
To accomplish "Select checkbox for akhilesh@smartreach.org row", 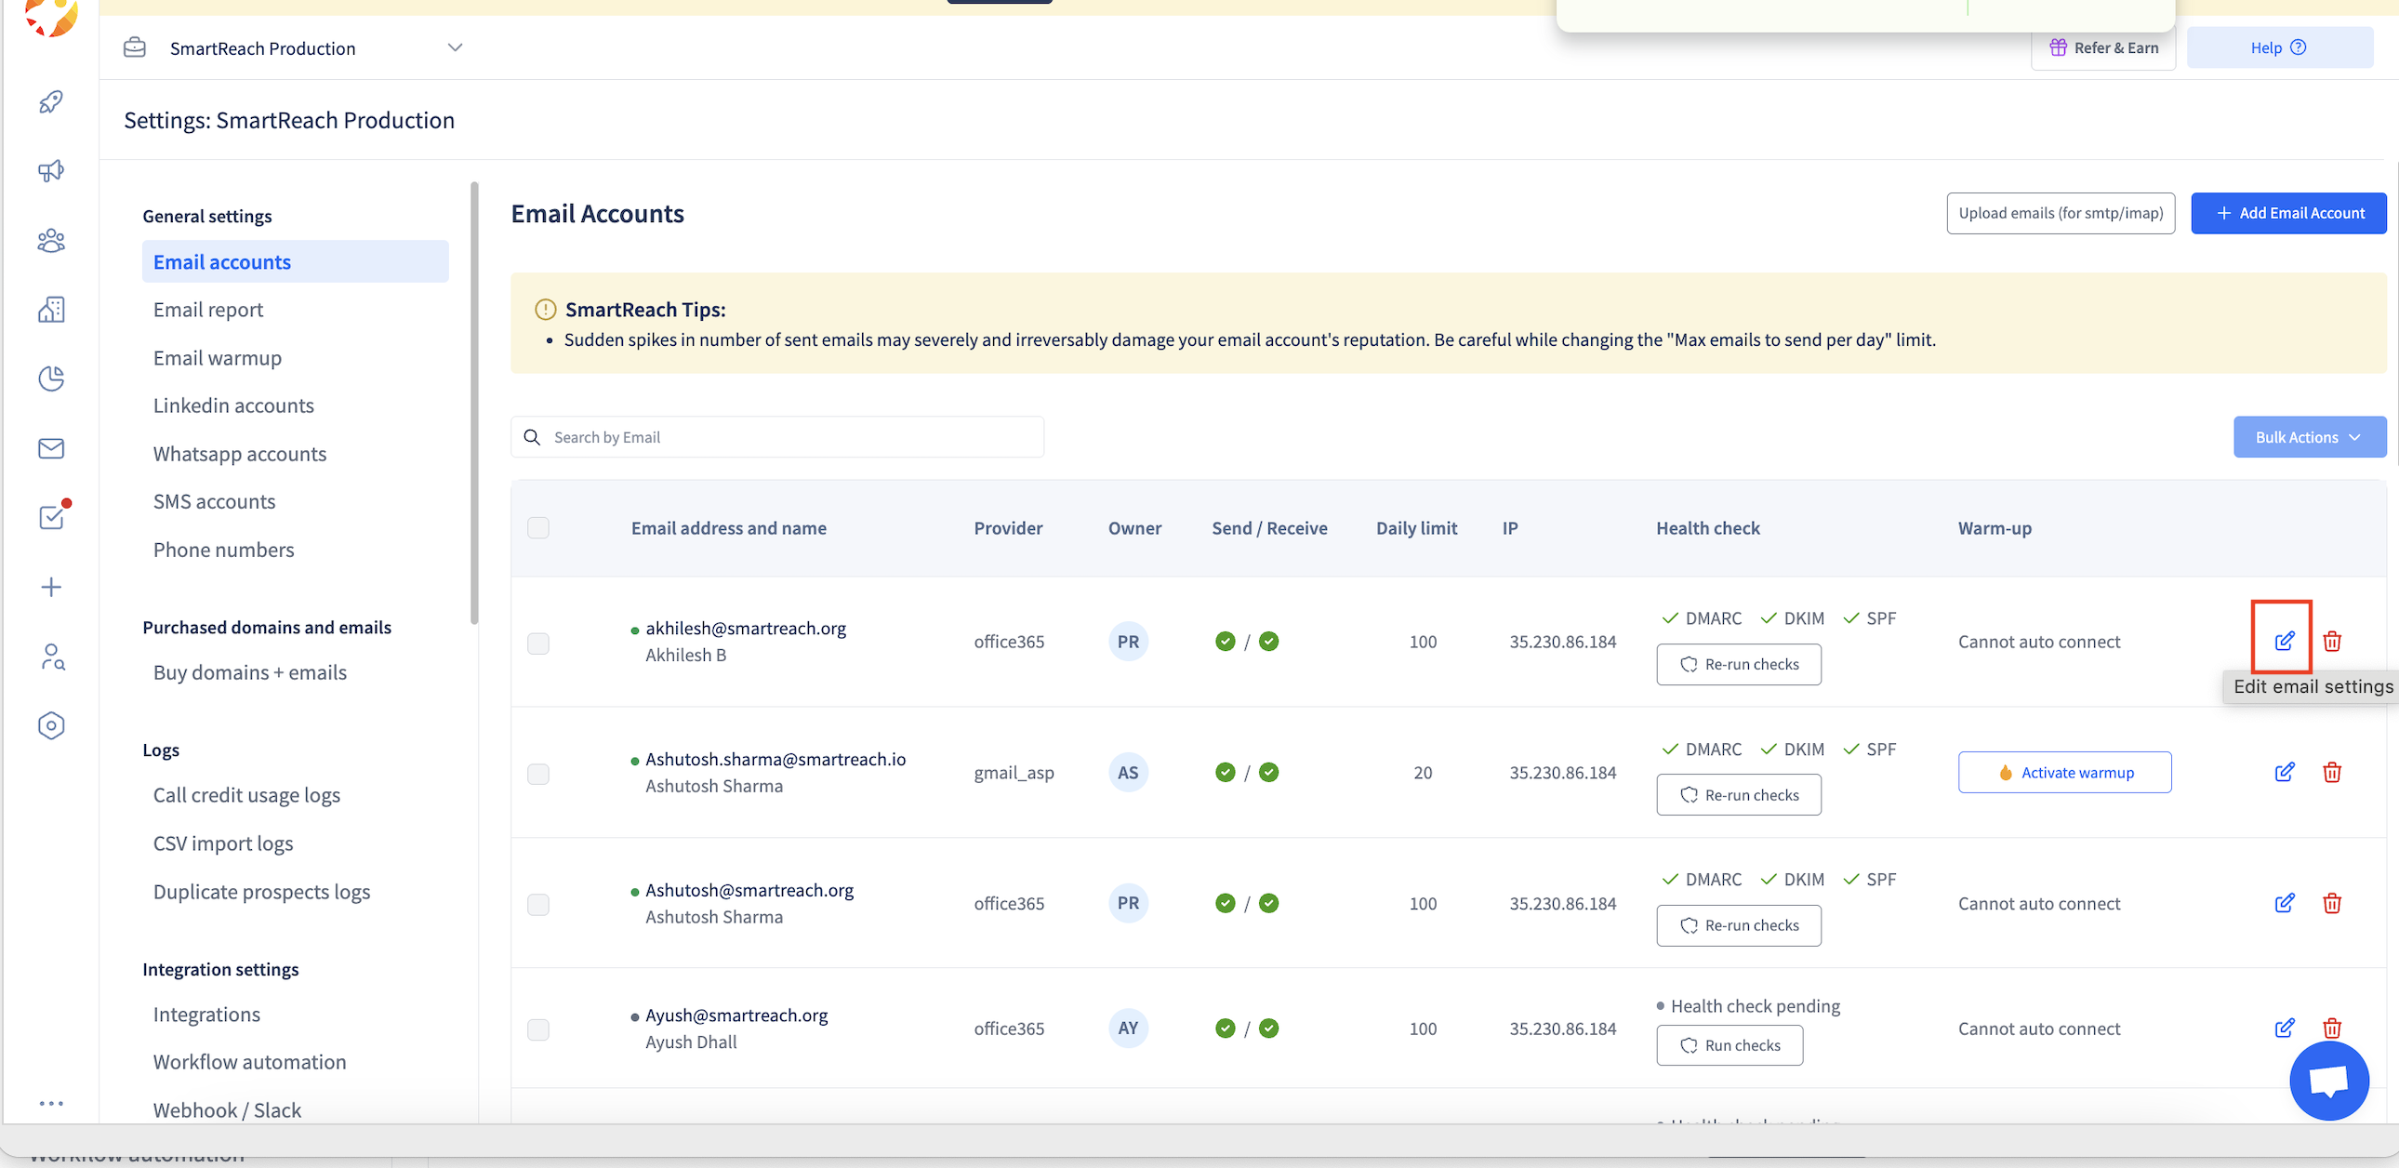I will pos(538,644).
